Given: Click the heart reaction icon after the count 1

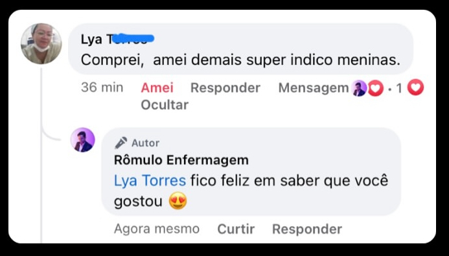Looking at the screenshot, I should [x=415, y=87].
